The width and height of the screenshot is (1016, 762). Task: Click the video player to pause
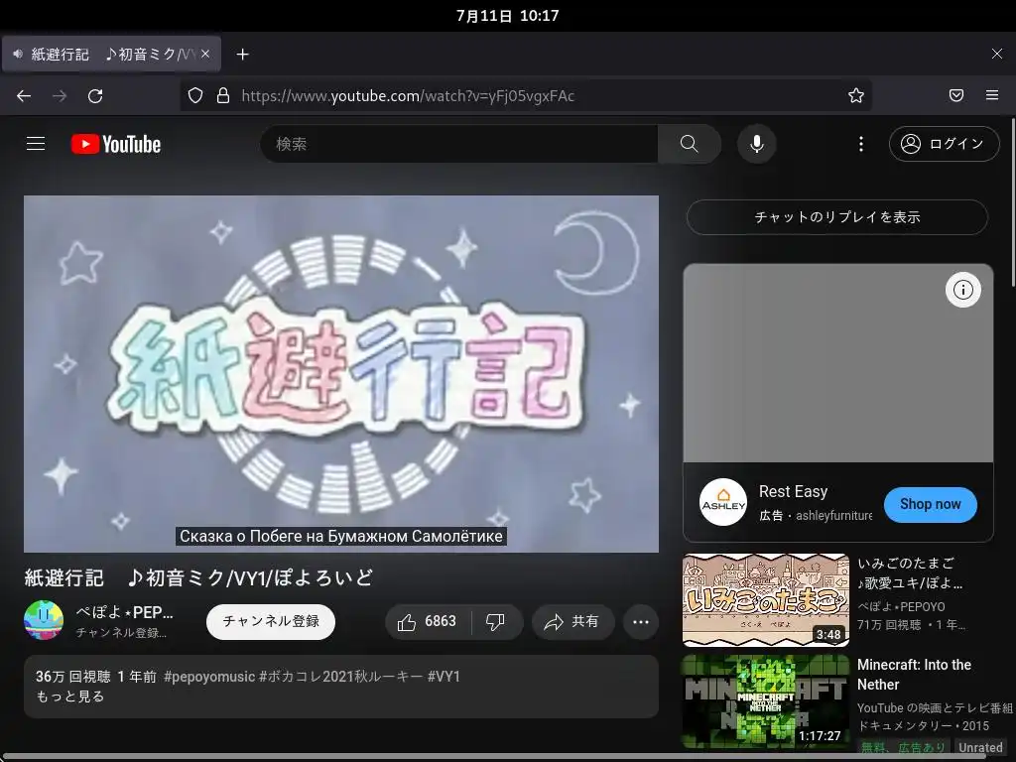point(341,374)
